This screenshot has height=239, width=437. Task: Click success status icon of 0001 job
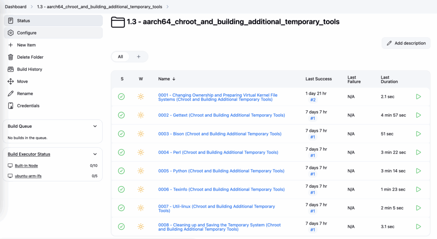click(121, 97)
